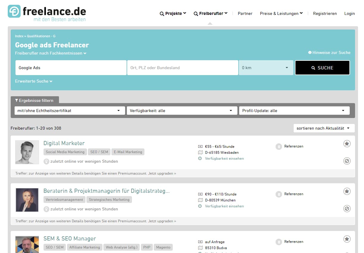Open the Preise & Leistungen menu
364x253 pixels.
tap(281, 13)
